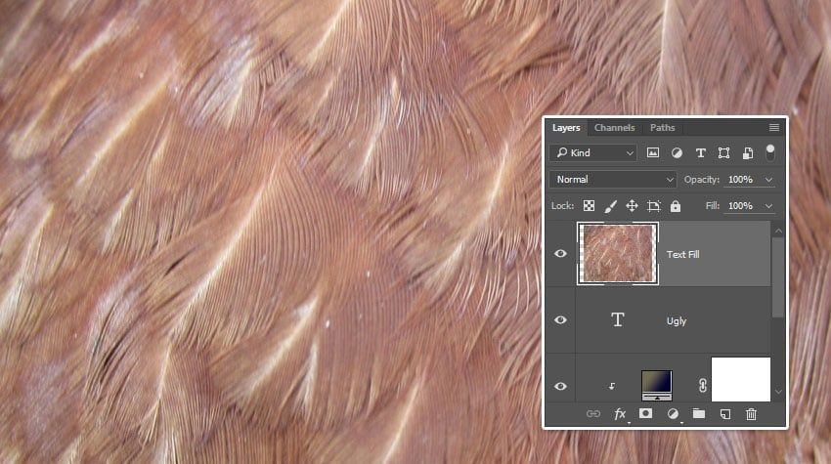Switch to the Channels tab
Screen dimensions: 831x464
click(614, 128)
